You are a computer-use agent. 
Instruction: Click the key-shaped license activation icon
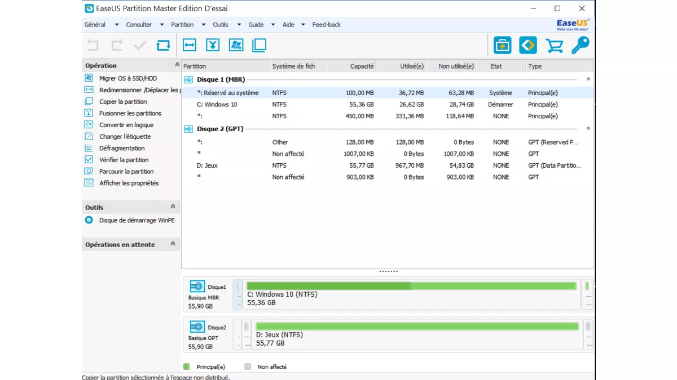[581, 44]
